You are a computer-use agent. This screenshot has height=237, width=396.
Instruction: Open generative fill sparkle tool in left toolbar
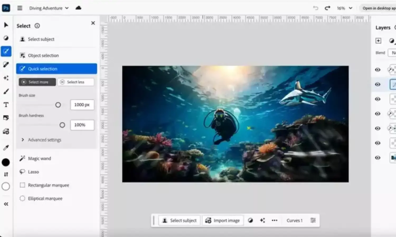[6, 78]
